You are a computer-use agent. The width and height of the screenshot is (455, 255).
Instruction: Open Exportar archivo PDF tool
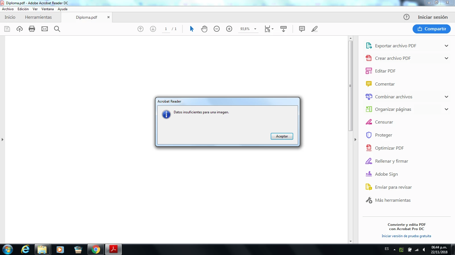(396, 46)
